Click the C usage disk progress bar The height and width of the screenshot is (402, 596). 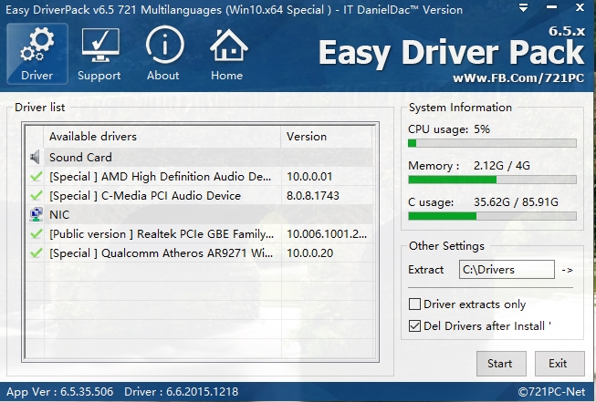(x=492, y=216)
